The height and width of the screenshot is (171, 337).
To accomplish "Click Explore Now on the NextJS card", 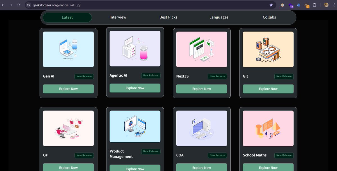I will pyautogui.click(x=201, y=89).
